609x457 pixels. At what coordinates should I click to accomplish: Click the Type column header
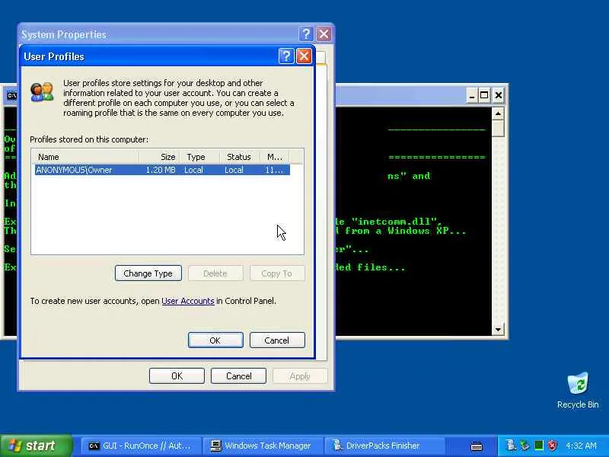(x=199, y=157)
